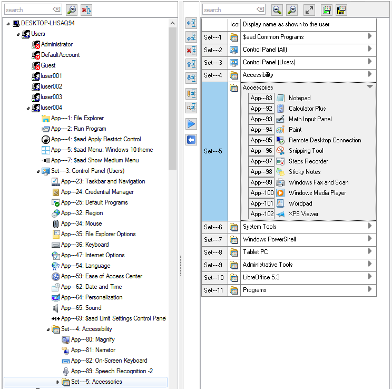Collapse the luser004 tree node
This screenshot has height=389, width=392.
point(28,108)
